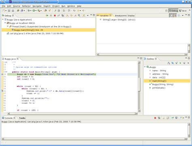Open the Project menu

pyautogui.click(x=56, y=6)
